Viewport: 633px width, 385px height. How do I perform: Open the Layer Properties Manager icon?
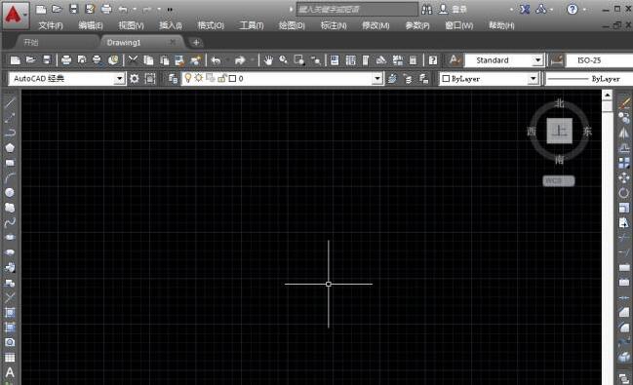coord(173,79)
